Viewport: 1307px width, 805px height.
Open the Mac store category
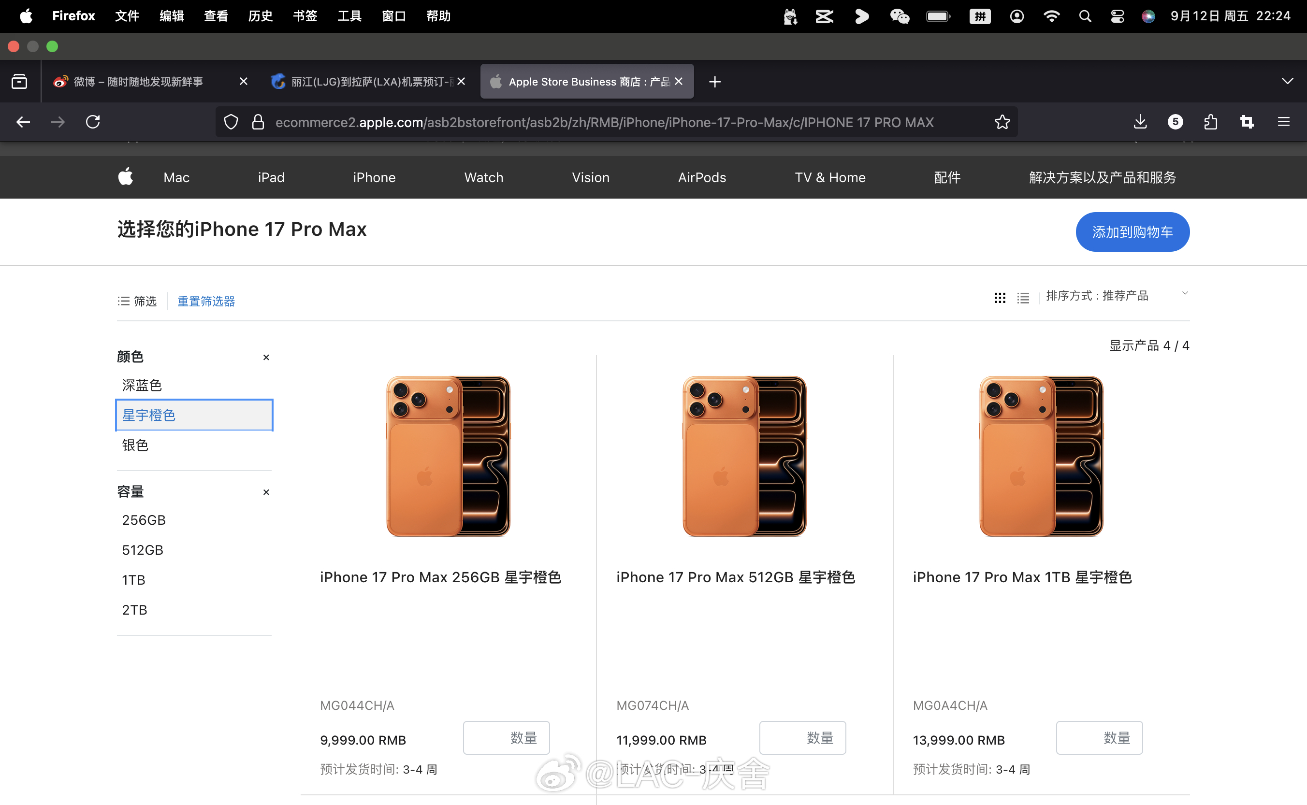(176, 177)
